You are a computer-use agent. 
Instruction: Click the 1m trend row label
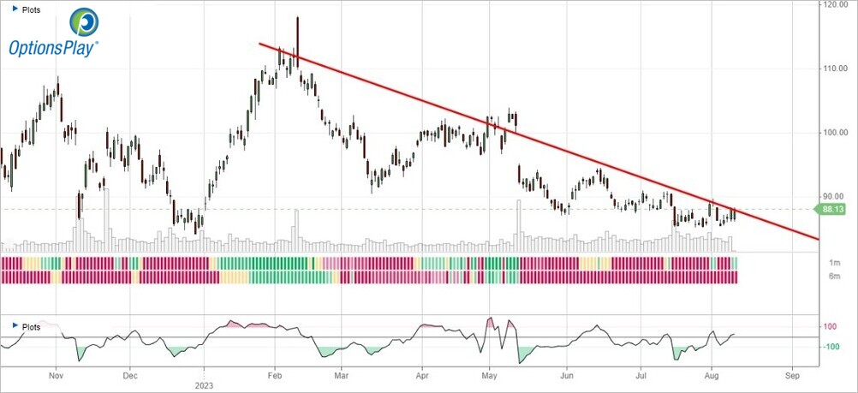click(x=835, y=263)
